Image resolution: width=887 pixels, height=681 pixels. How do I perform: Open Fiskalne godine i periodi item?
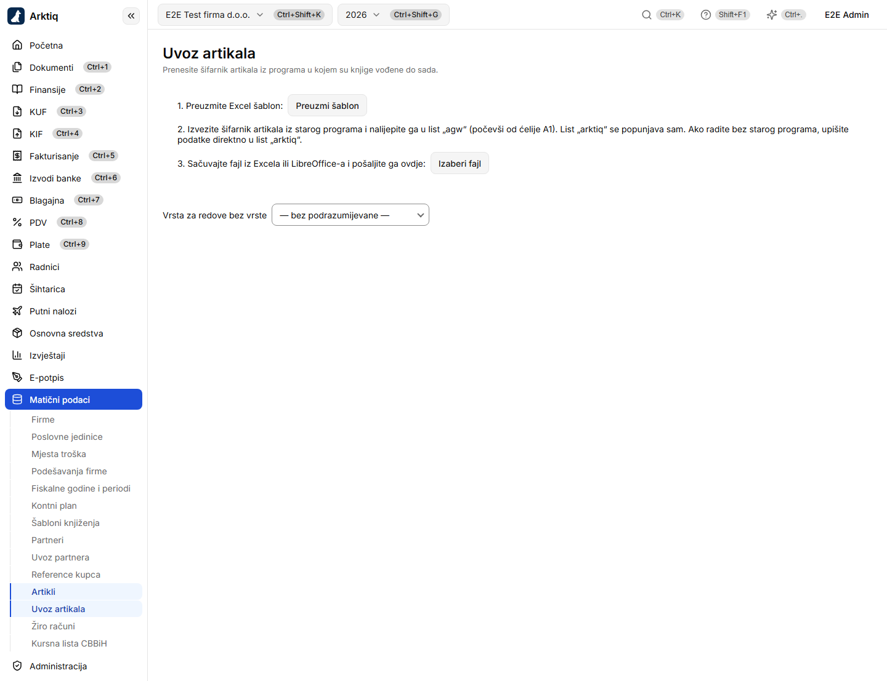coord(76,488)
